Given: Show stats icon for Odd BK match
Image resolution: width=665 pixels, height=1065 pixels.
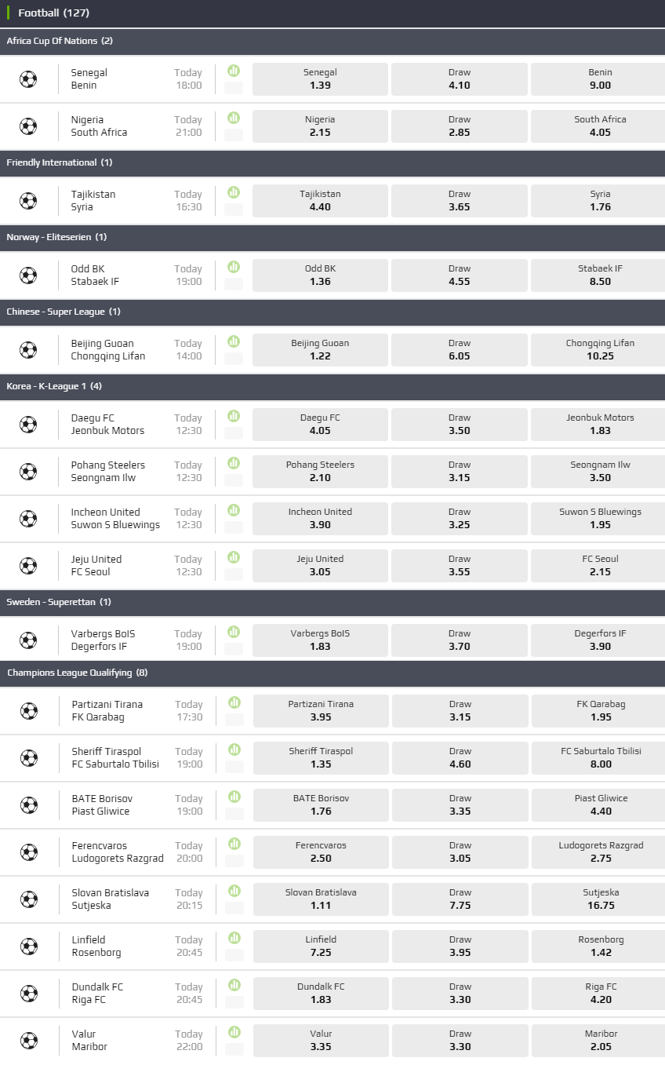Looking at the screenshot, I should [x=234, y=267].
